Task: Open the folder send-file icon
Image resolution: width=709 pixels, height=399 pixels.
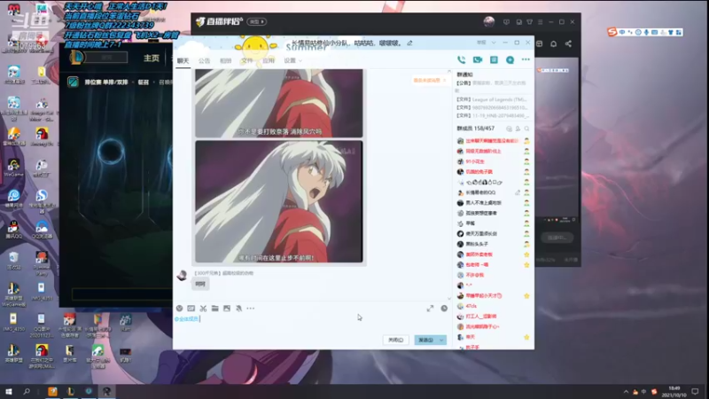Action: [x=214, y=309]
